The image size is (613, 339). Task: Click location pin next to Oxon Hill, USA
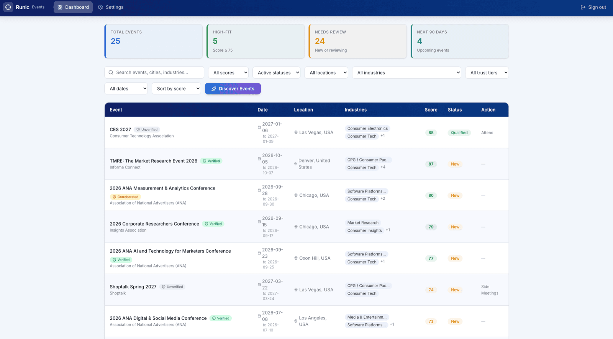pos(296,258)
